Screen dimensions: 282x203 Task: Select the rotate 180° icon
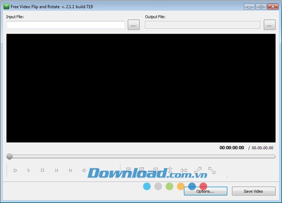142,170
